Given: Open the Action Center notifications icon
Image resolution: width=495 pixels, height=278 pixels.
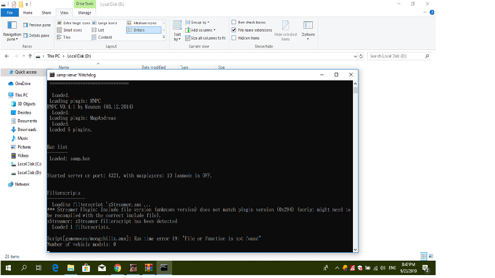Looking at the screenshot, I should click(426, 269).
